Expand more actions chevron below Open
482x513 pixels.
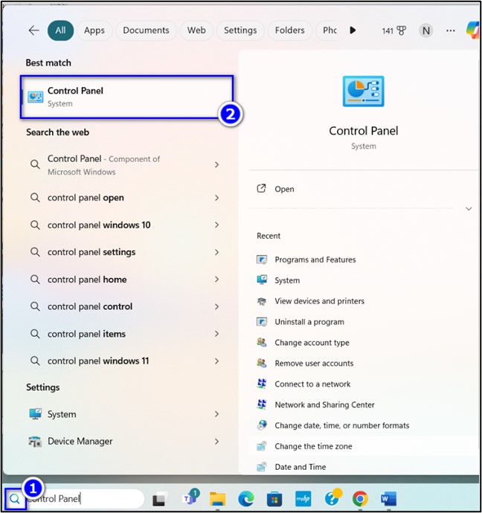point(469,209)
